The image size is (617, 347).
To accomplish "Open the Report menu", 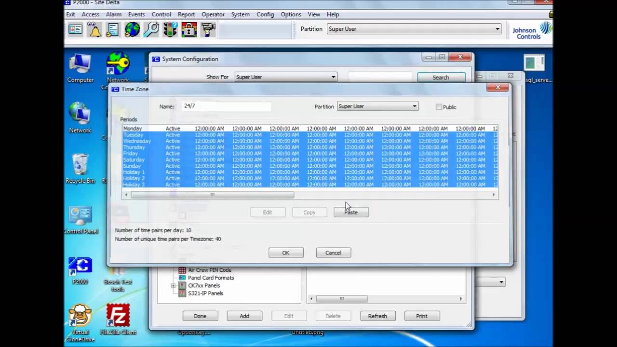I will [186, 14].
